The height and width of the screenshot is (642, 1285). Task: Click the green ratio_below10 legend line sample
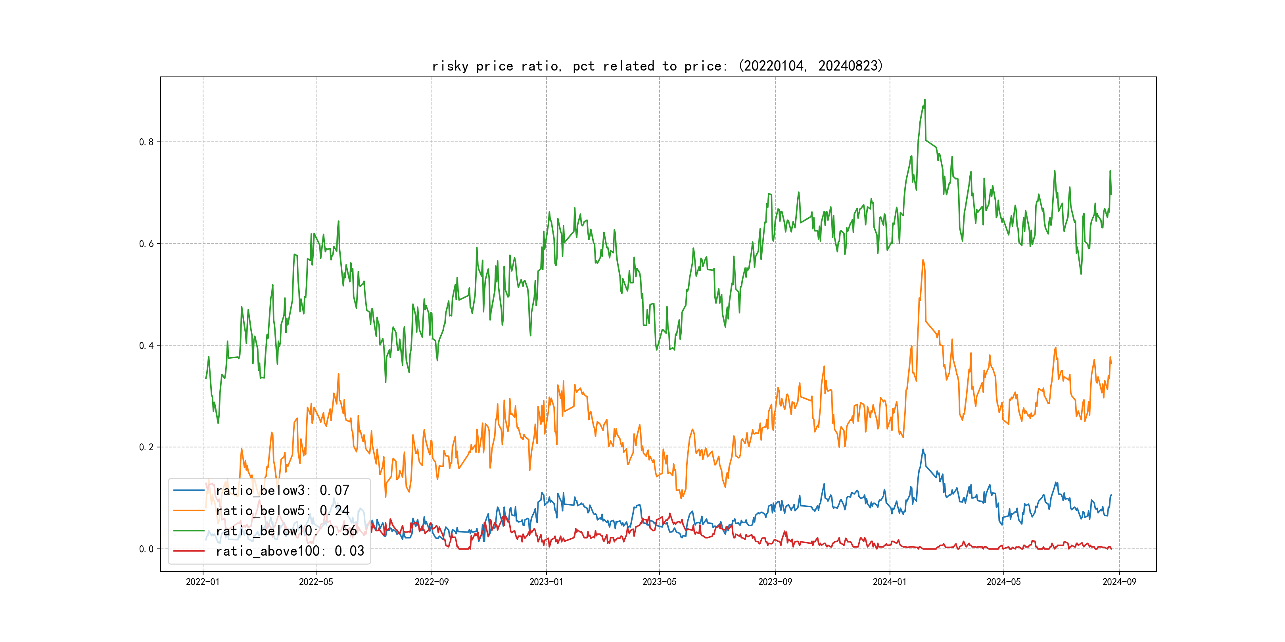pos(188,531)
